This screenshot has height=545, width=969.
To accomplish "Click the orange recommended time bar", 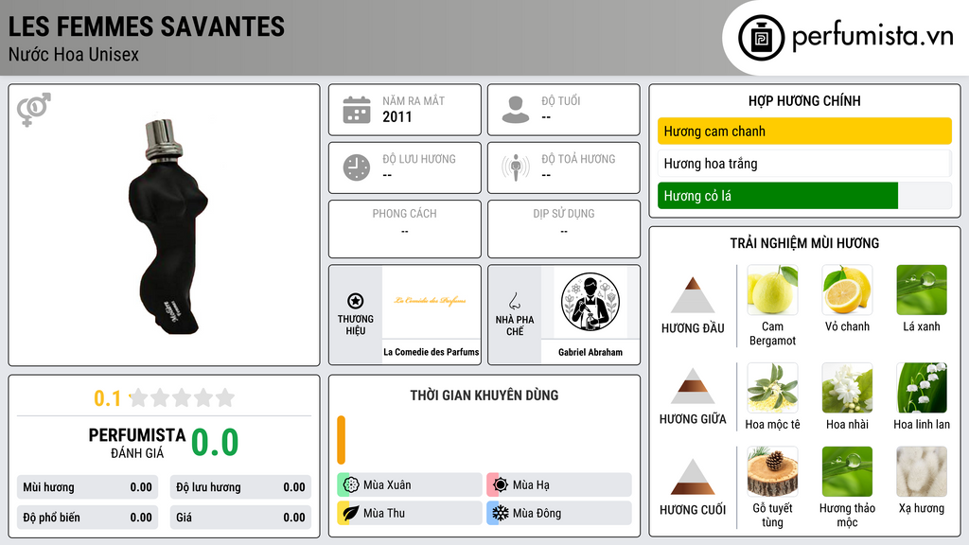I will click(x=341, y=440).
